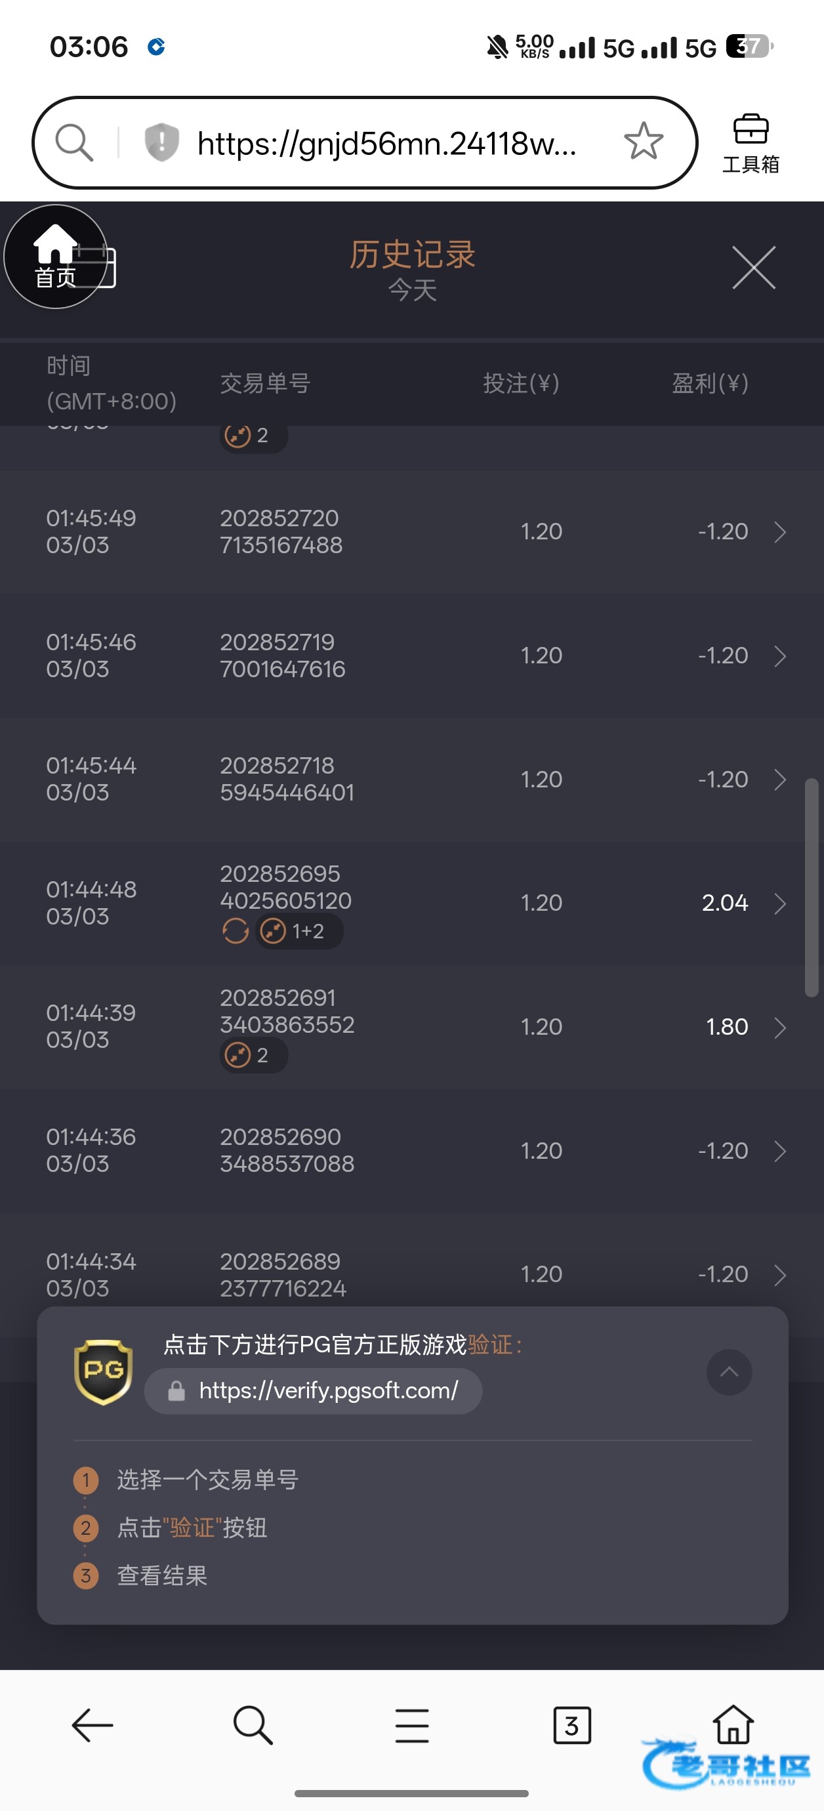Viewport: 824px width, 1811px height.
Task: Open the tab switcher showing 3
Action: [x=571, y=1724]
